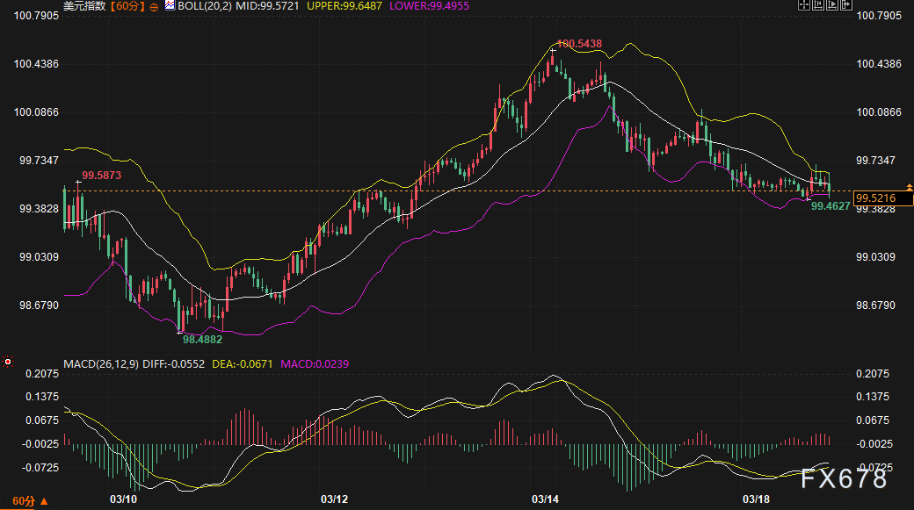Click the crosshair cursor icon

click(x=803, y=5)
